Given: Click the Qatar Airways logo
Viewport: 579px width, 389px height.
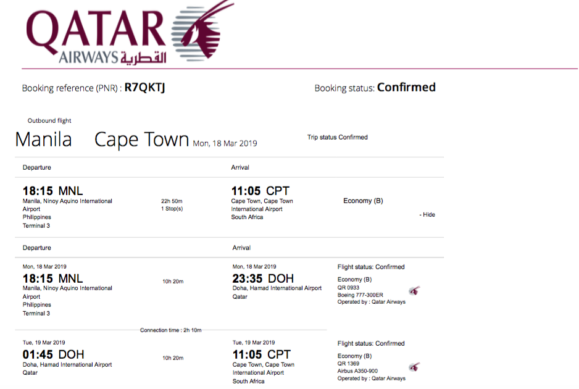Looking at the screenshot, I should point(130,33).
